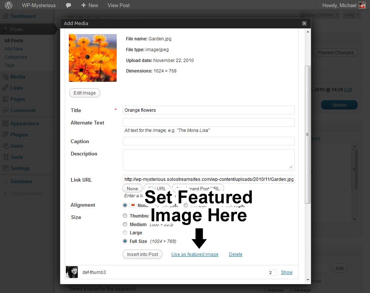Click the Collapse menu arrow icon
Image resolution: width=370 pixels, height=293 pixels.
click(x=6, y=193)
